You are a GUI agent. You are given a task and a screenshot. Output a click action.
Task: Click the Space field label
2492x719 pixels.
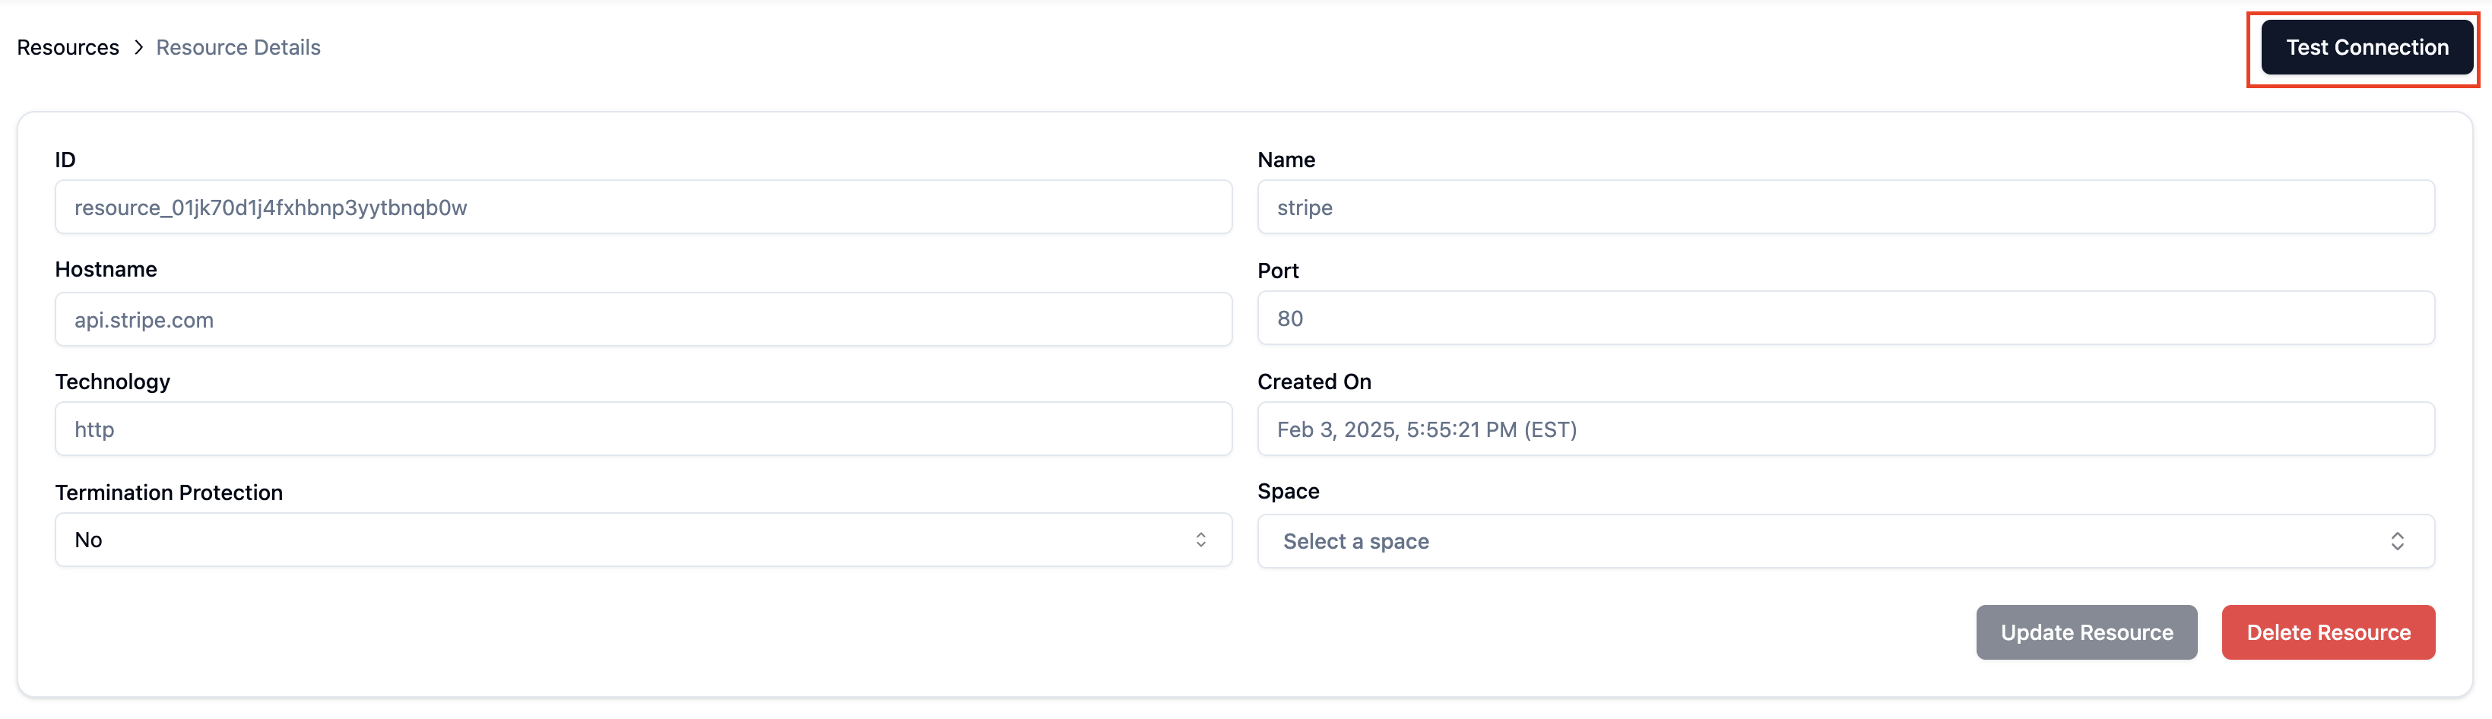point(1288,491)
